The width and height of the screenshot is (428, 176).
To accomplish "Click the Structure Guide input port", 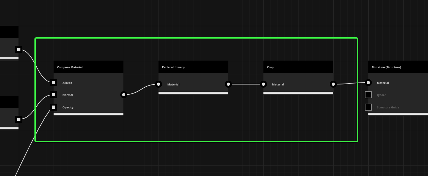I will click(x=368, y=107).
